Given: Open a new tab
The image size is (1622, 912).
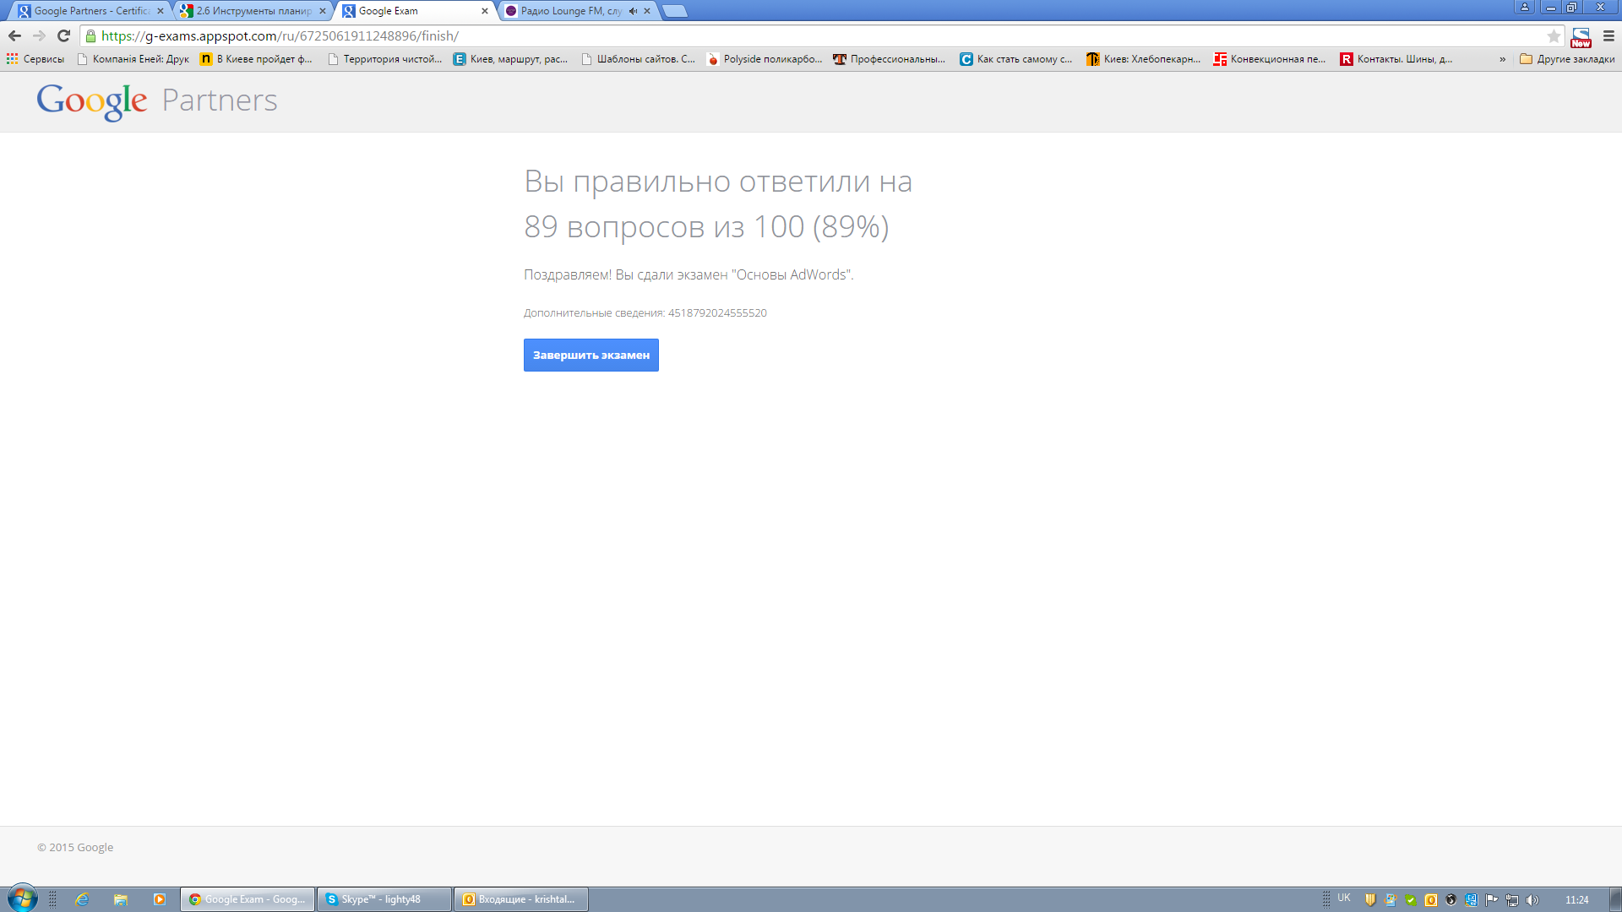Looking at the screenshot, I should 675,11.
